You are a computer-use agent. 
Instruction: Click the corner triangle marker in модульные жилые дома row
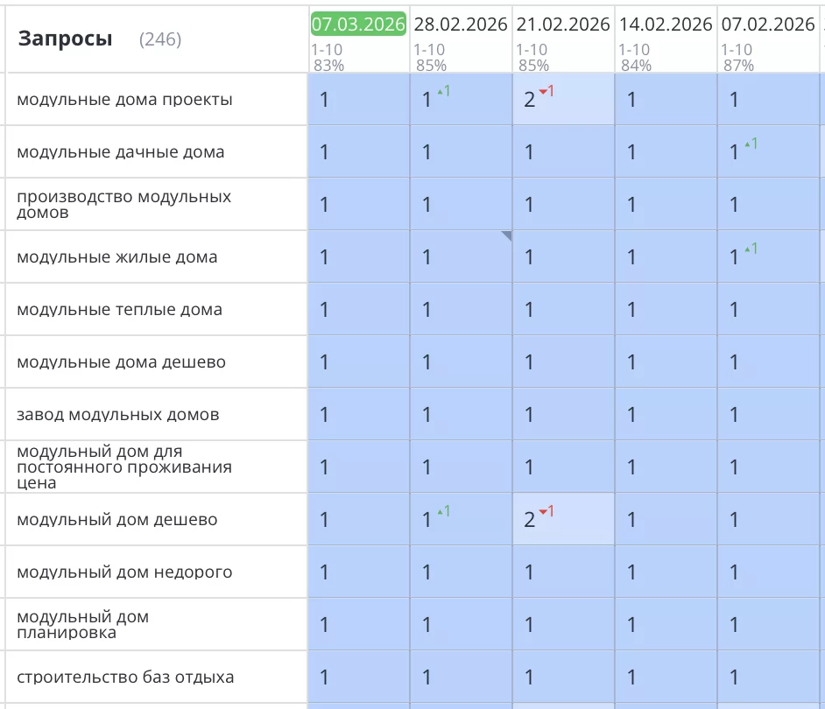[x=506, y=235]
